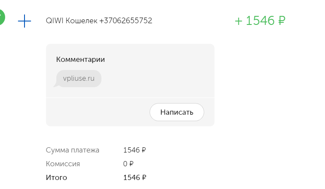The height and width of the screenshot is (189, 325).
Task: Click the ruble sign in the Итого amount
Action: [x=144, y=177]
